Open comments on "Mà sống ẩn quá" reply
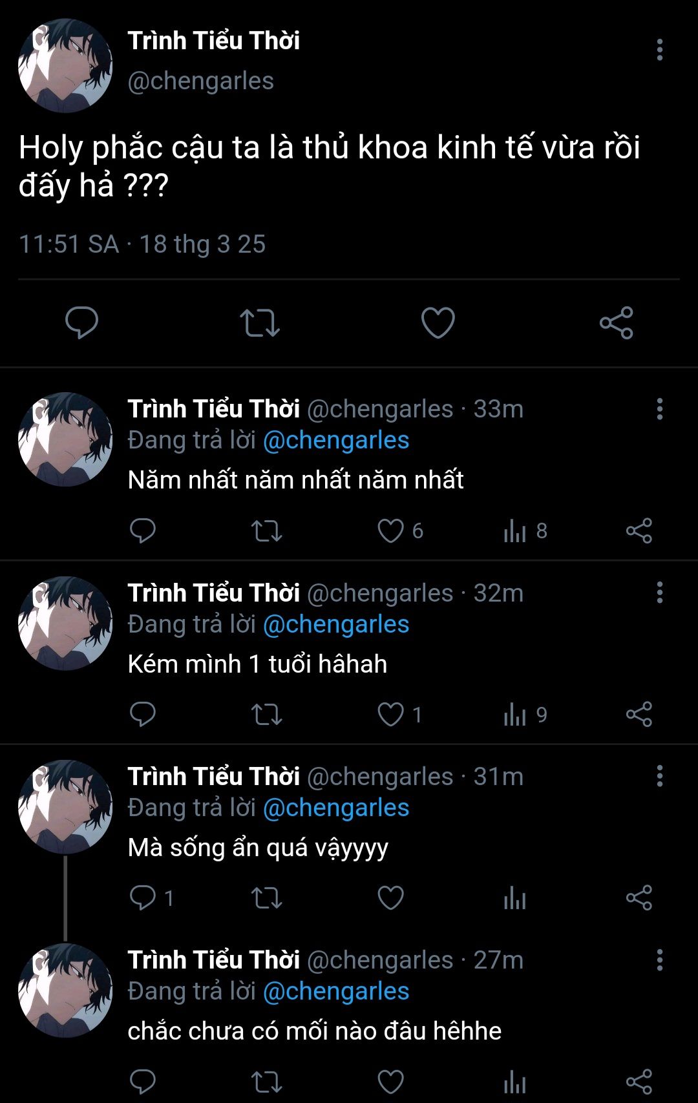698x1103 pixels. coord(143,898)
